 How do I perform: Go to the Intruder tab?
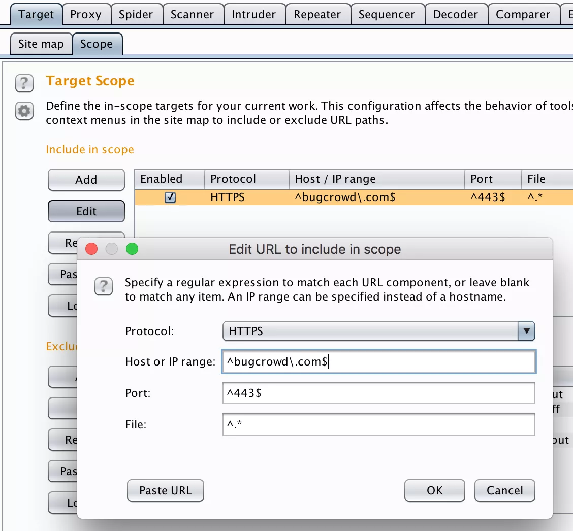pos(254,14)
